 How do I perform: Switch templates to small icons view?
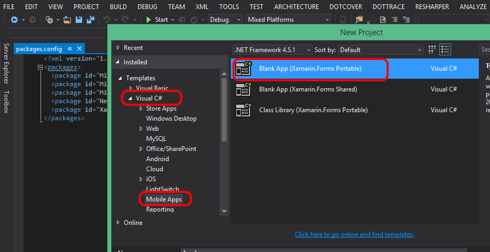432,49
